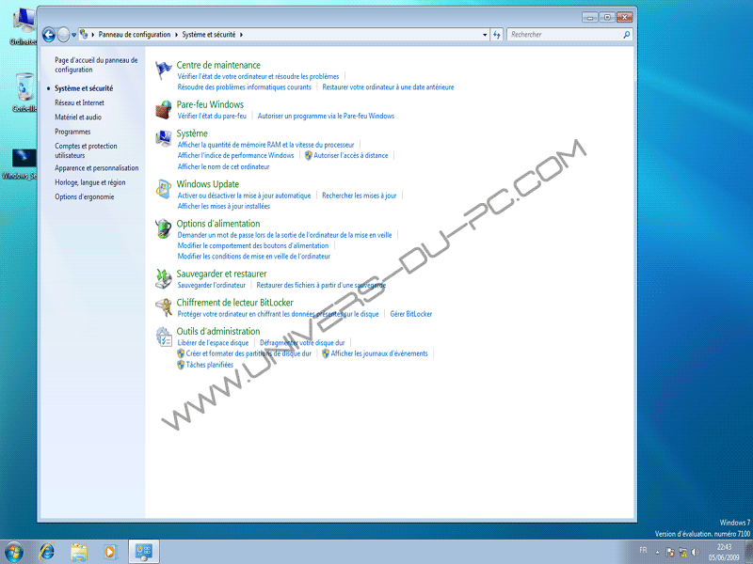Viewport: 753px width, 564px height.
Task: Click the volume speaker tray icon
Action: point(696,553)
